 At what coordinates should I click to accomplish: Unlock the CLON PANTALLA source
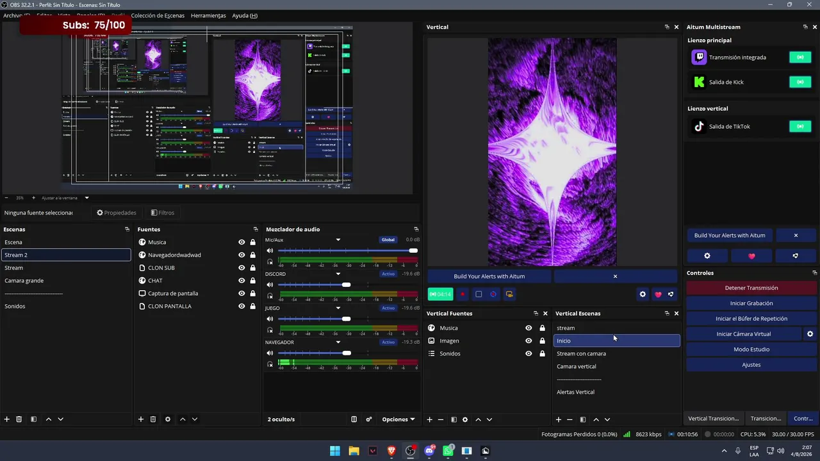pyautogui.click(x=253, y=306)
